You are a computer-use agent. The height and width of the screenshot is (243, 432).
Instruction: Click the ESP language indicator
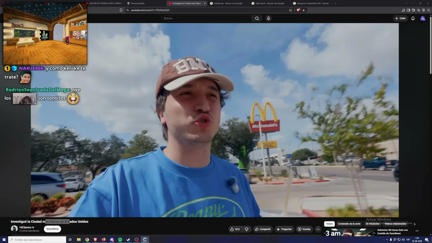[408, 240]
